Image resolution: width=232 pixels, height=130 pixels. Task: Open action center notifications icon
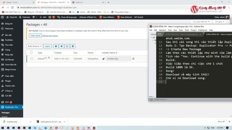click(227, 128)
